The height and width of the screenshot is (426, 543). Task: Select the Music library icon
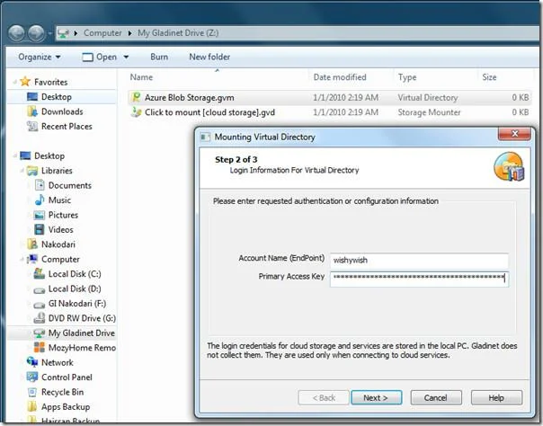(40, 200)
